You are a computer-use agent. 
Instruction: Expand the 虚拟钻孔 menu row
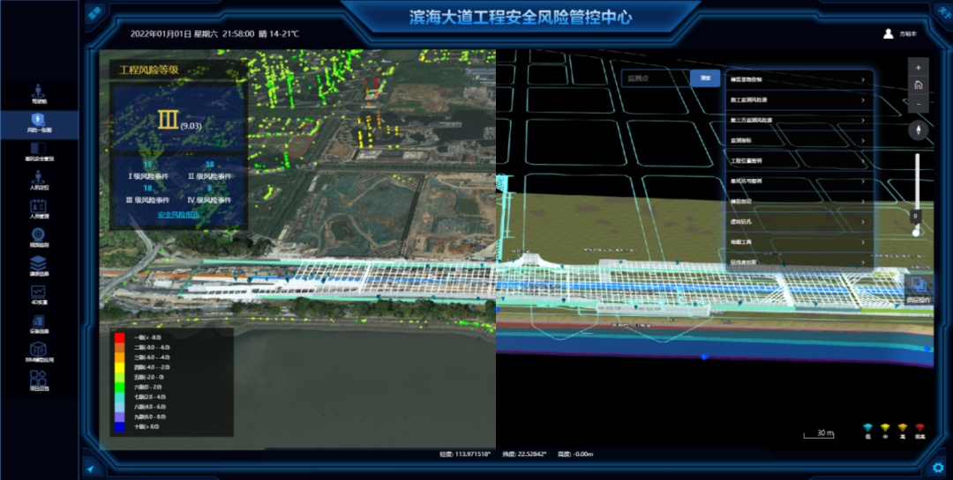click(799, 222)
